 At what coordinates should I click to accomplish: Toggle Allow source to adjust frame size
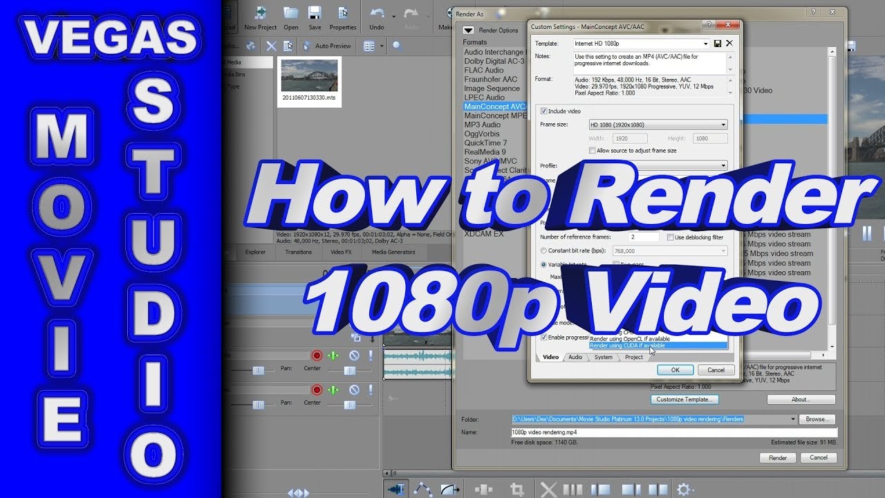coord(592,150)
